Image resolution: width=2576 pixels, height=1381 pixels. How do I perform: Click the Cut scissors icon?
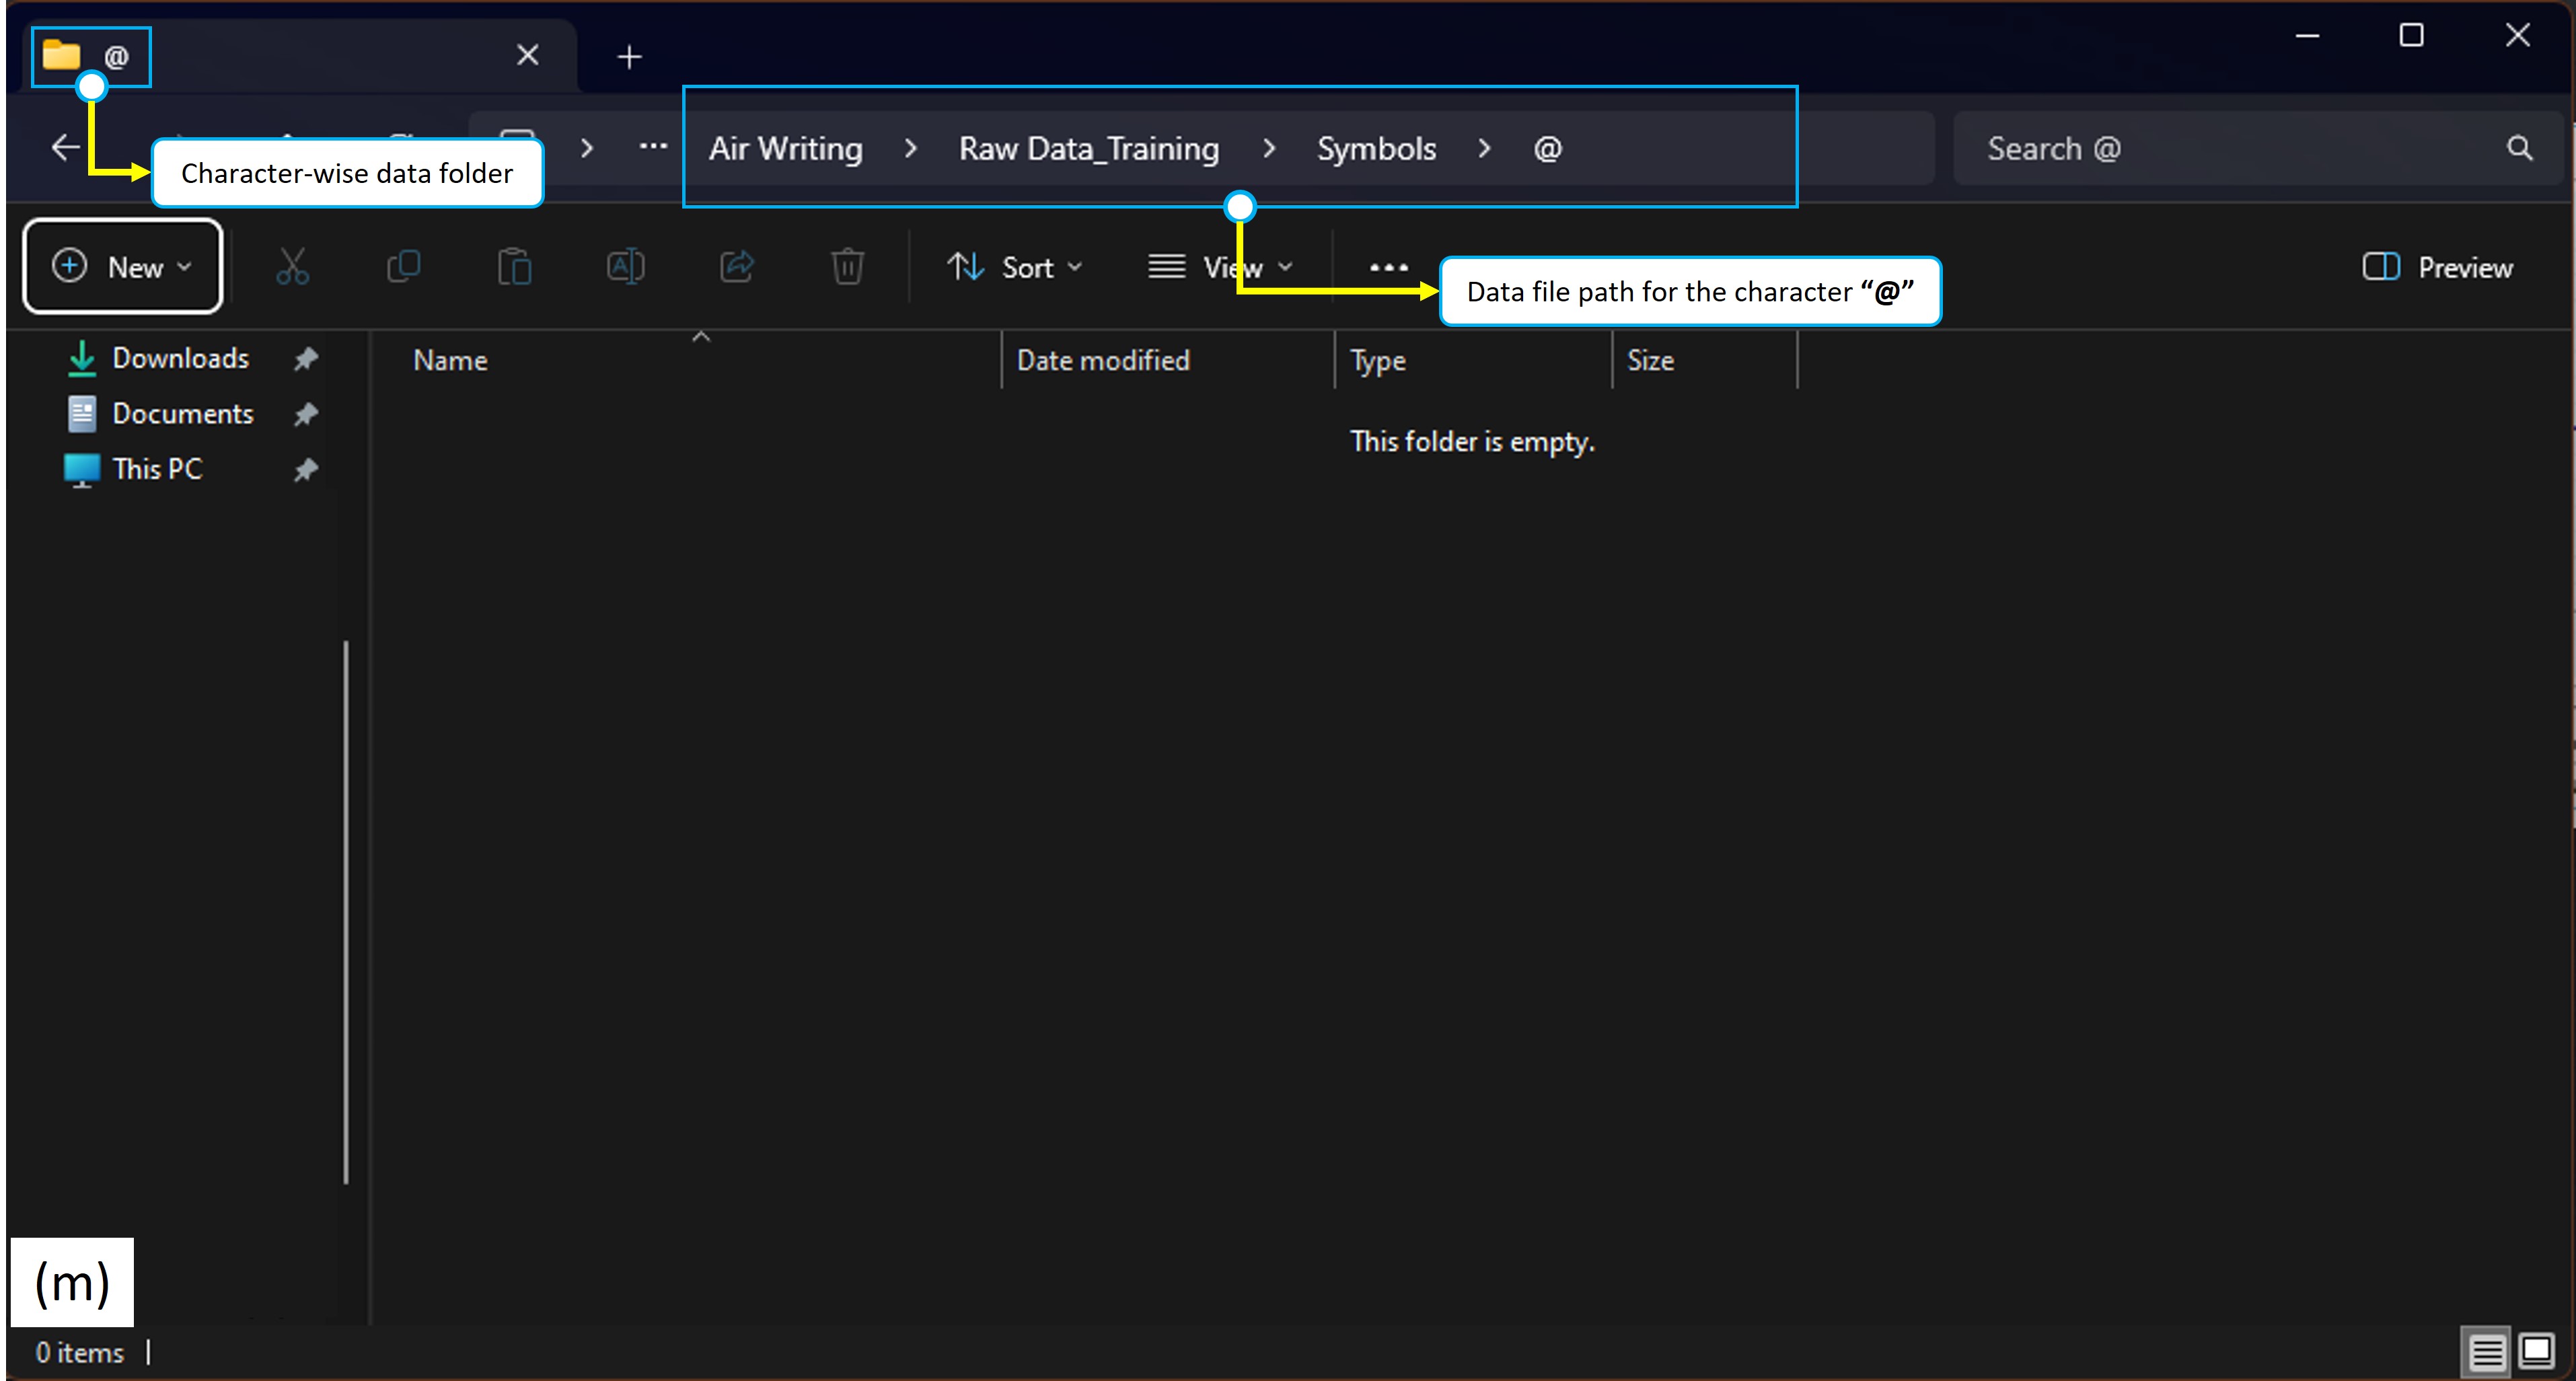coord(292,267)
